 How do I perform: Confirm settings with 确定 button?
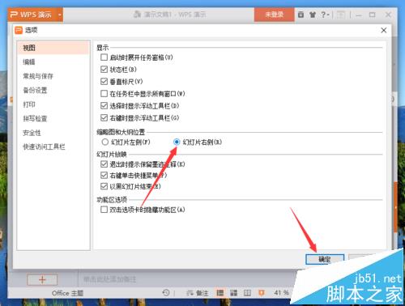point(325,259)
